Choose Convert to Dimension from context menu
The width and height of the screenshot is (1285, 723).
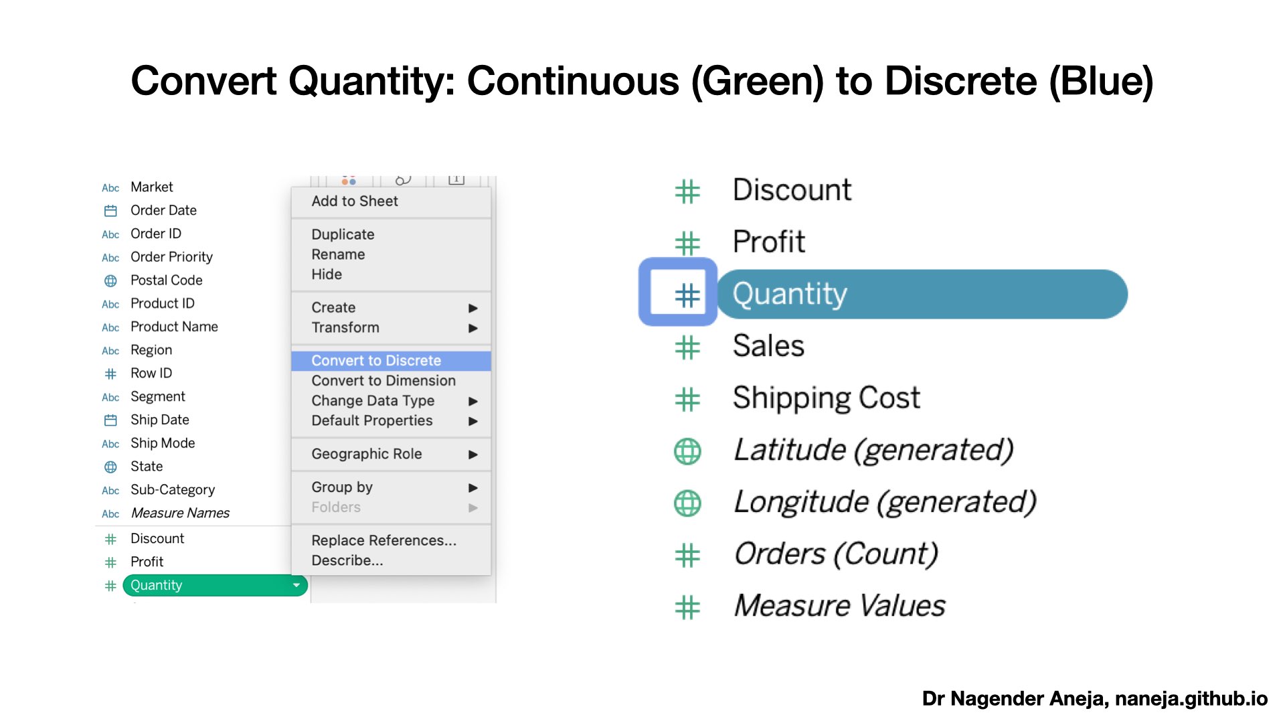[x=383, y=381]
